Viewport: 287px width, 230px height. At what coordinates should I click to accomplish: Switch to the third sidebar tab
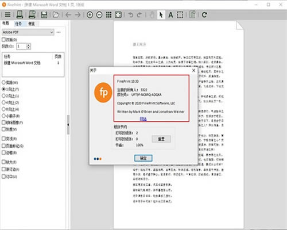point(32,24)
